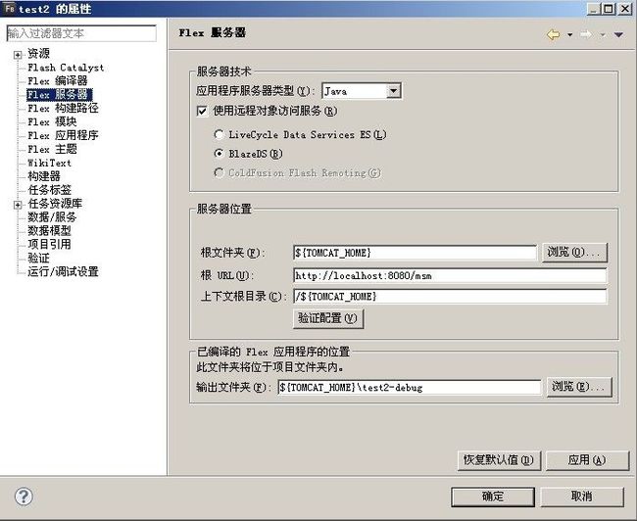Click the 恢复默认值 button
This screenshot has height=521, width=637.
pyautogui.click(x=499, y=460)
